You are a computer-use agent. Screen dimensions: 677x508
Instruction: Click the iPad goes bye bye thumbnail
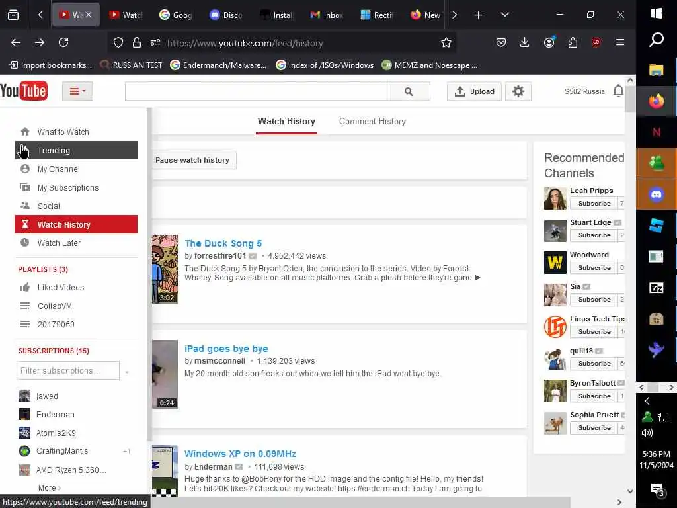click(x=165, y=374)
